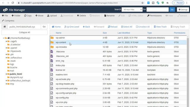Sort by Last Modified column header
The image size is (190, 107).
[124, 33]
